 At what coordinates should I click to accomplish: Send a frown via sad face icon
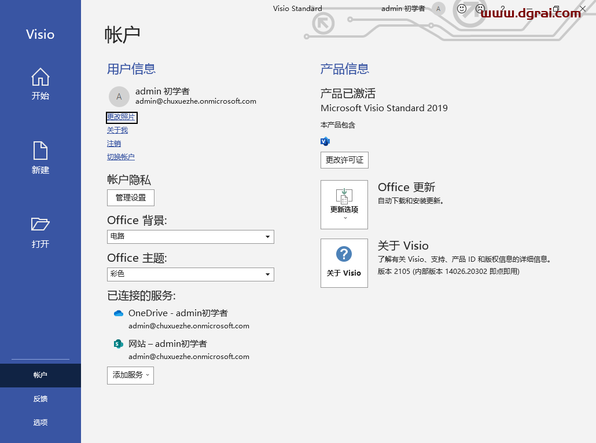click(x=480, y=8)
